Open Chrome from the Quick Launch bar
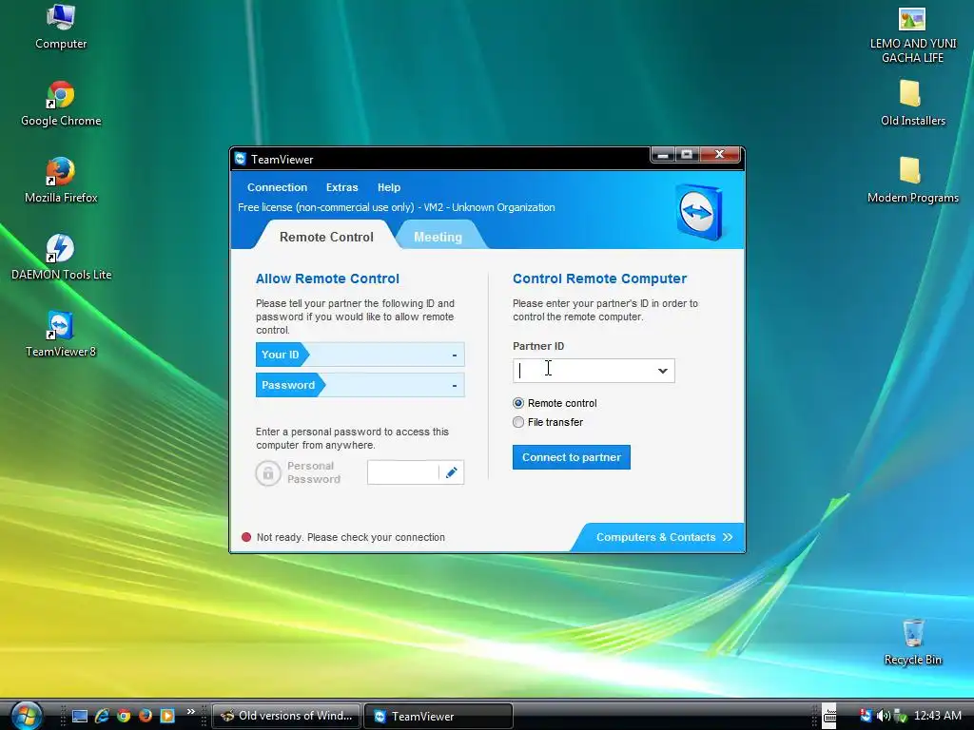974x730 pixels. (x=124, y=716)
